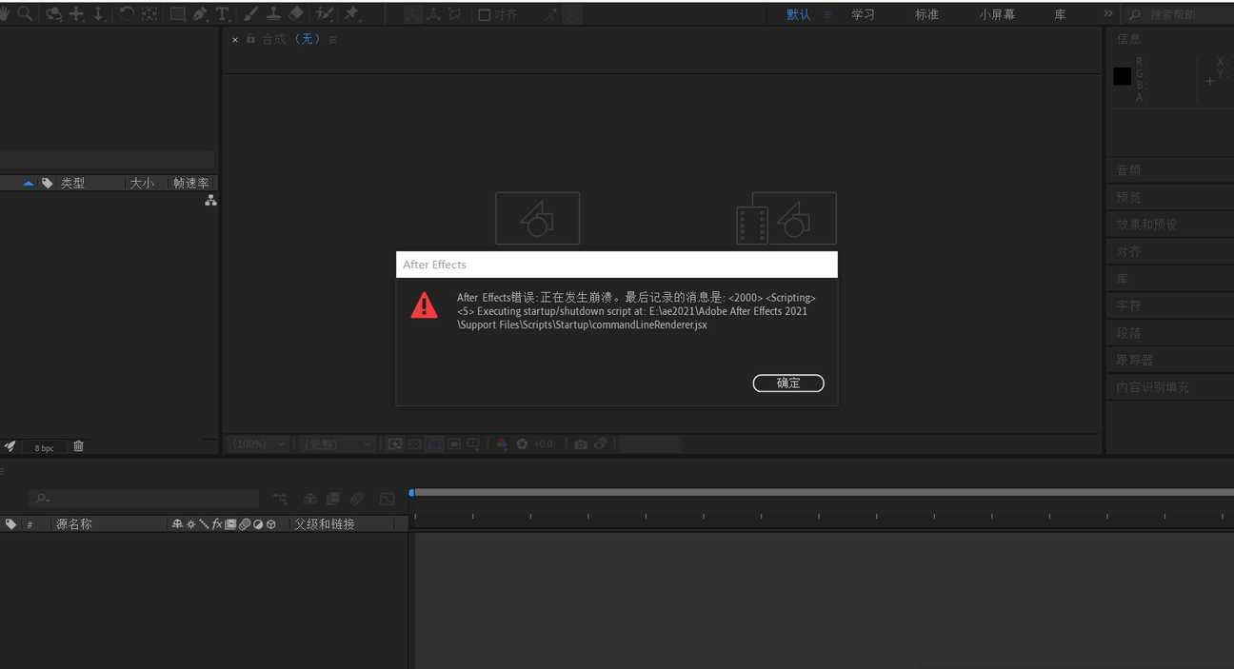Select the Pen tool
This screenshot has width=1234, height=669.
point(200,14)
